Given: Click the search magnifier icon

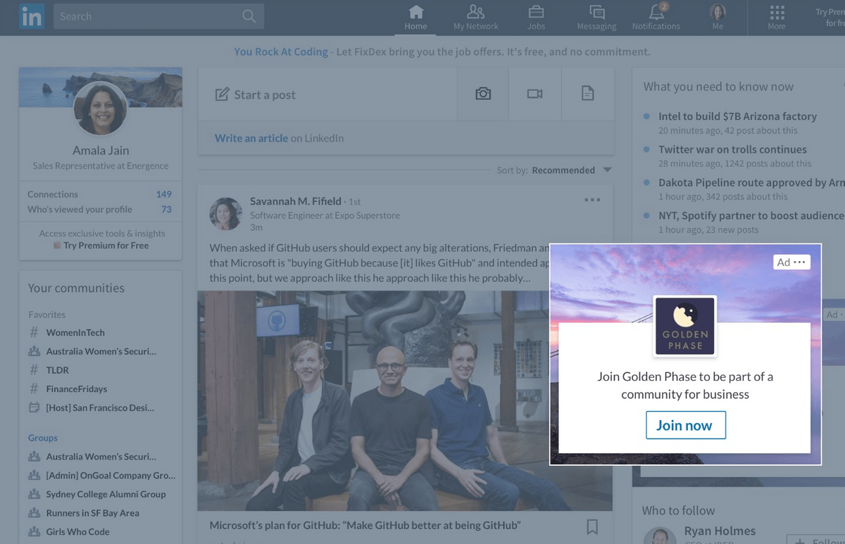Looking at the screenshot, I should (x=249, y=16).
